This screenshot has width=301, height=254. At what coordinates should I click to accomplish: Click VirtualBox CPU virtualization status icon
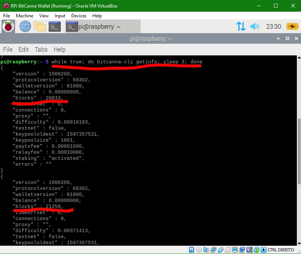(249, 250)
